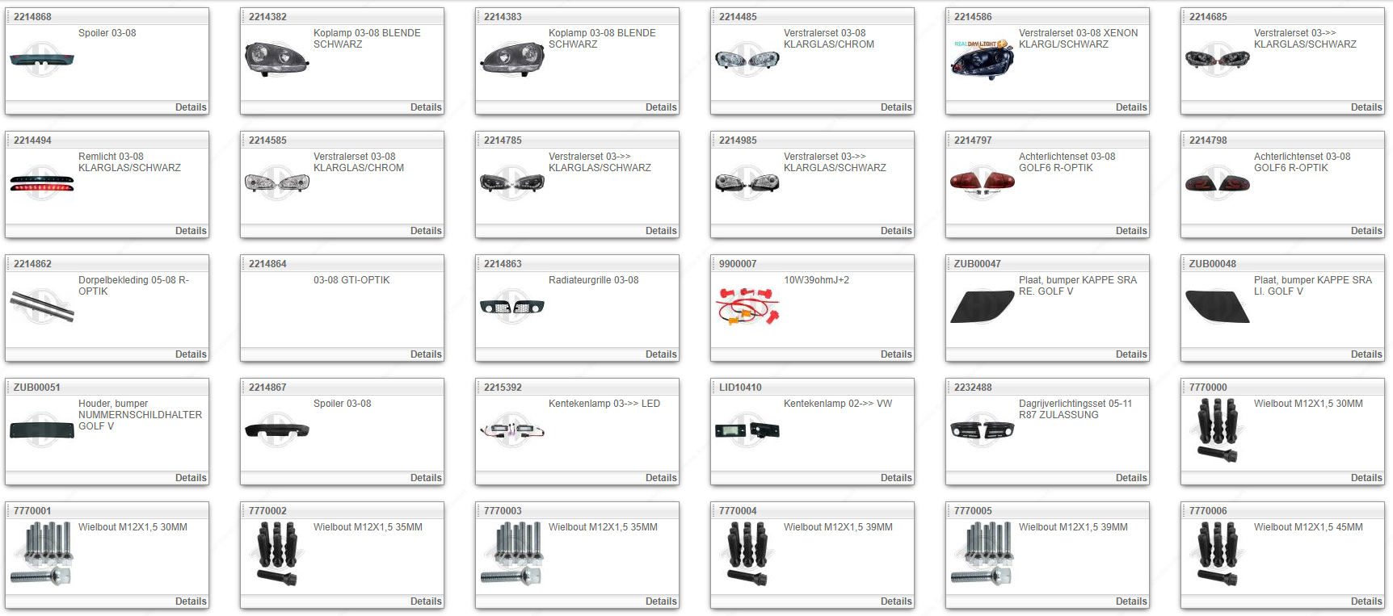Click the Kentekenlamp VW thumbnail LID10410
The height and width of the screenshot is (616, 1393).
pyautogui.click(x=747, y=430)
